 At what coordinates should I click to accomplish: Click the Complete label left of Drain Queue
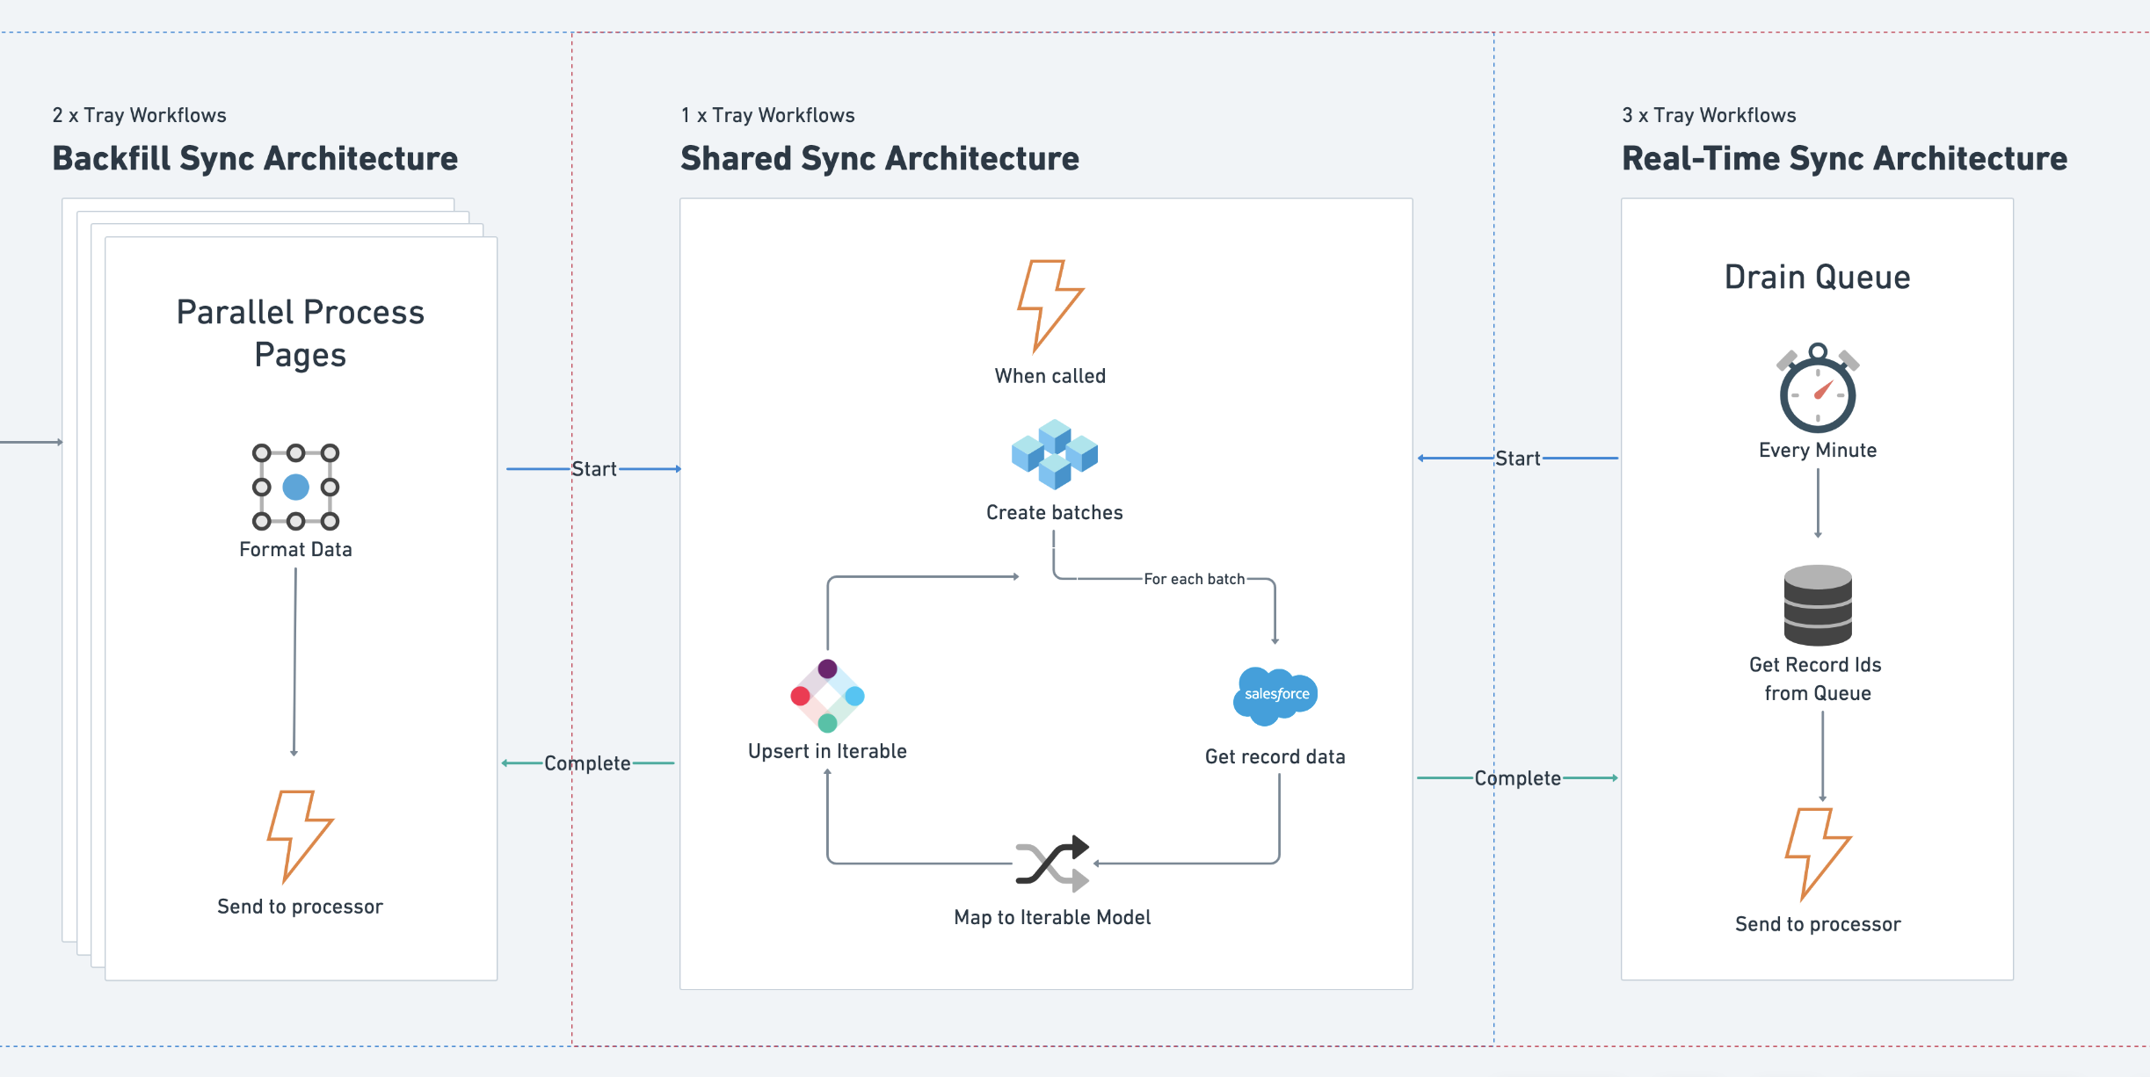pyautogui.click(x=1517, y=778)
